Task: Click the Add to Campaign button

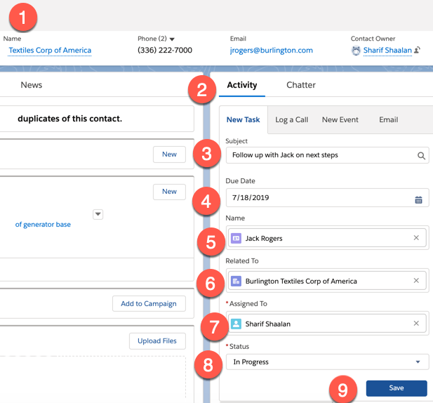Action: (x=149, y=303)
